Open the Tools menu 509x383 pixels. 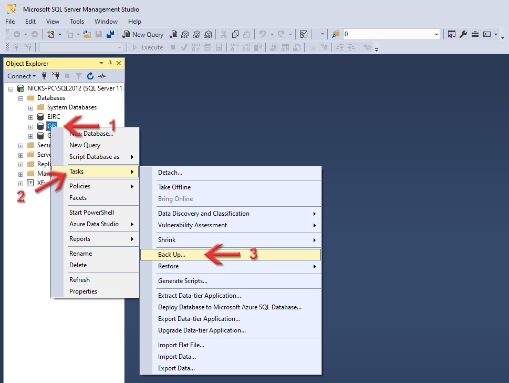tap(77, 22)
